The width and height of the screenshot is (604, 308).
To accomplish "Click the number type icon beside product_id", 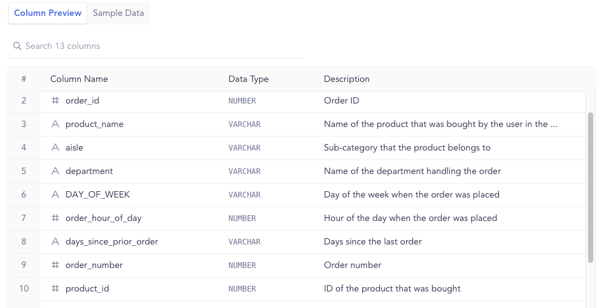I will 55,288.
